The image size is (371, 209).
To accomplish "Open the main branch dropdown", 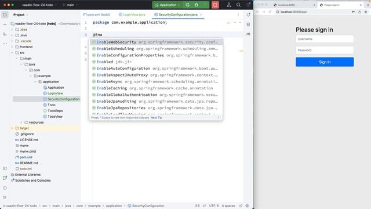I will tap(70, 5).
